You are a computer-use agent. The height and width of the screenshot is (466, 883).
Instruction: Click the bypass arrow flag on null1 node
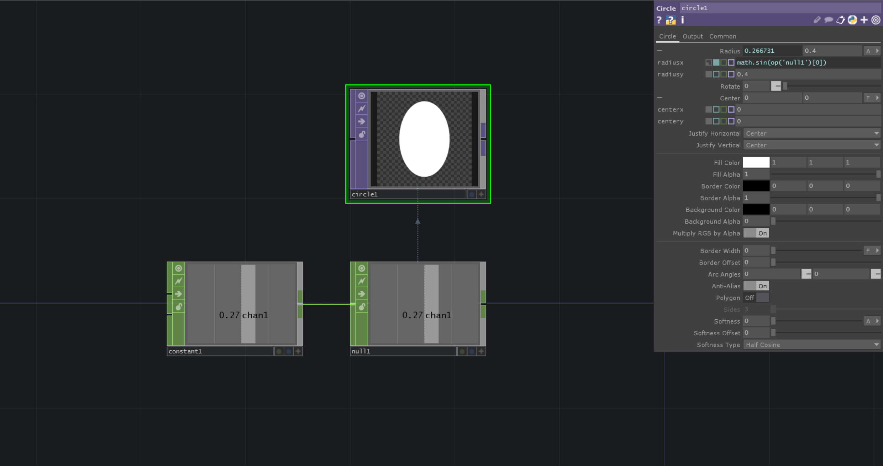click(361, 294)
